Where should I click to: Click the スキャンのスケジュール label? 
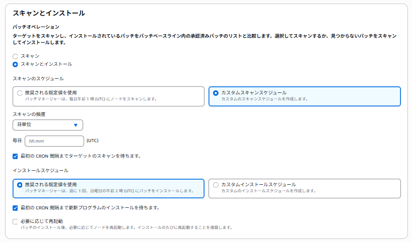pos(38,79)
